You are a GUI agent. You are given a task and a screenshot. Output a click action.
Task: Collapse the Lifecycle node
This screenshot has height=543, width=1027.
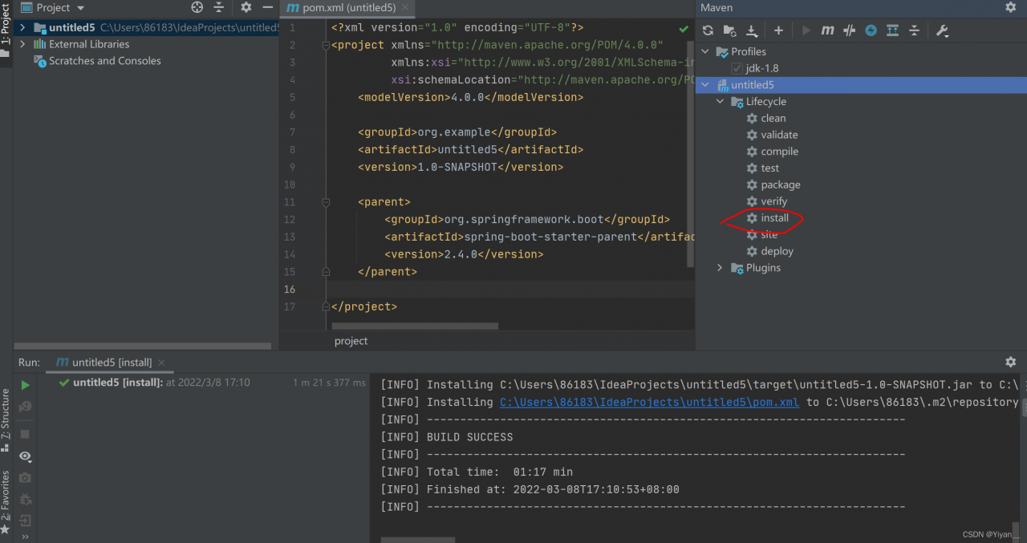tap(720, 101)
